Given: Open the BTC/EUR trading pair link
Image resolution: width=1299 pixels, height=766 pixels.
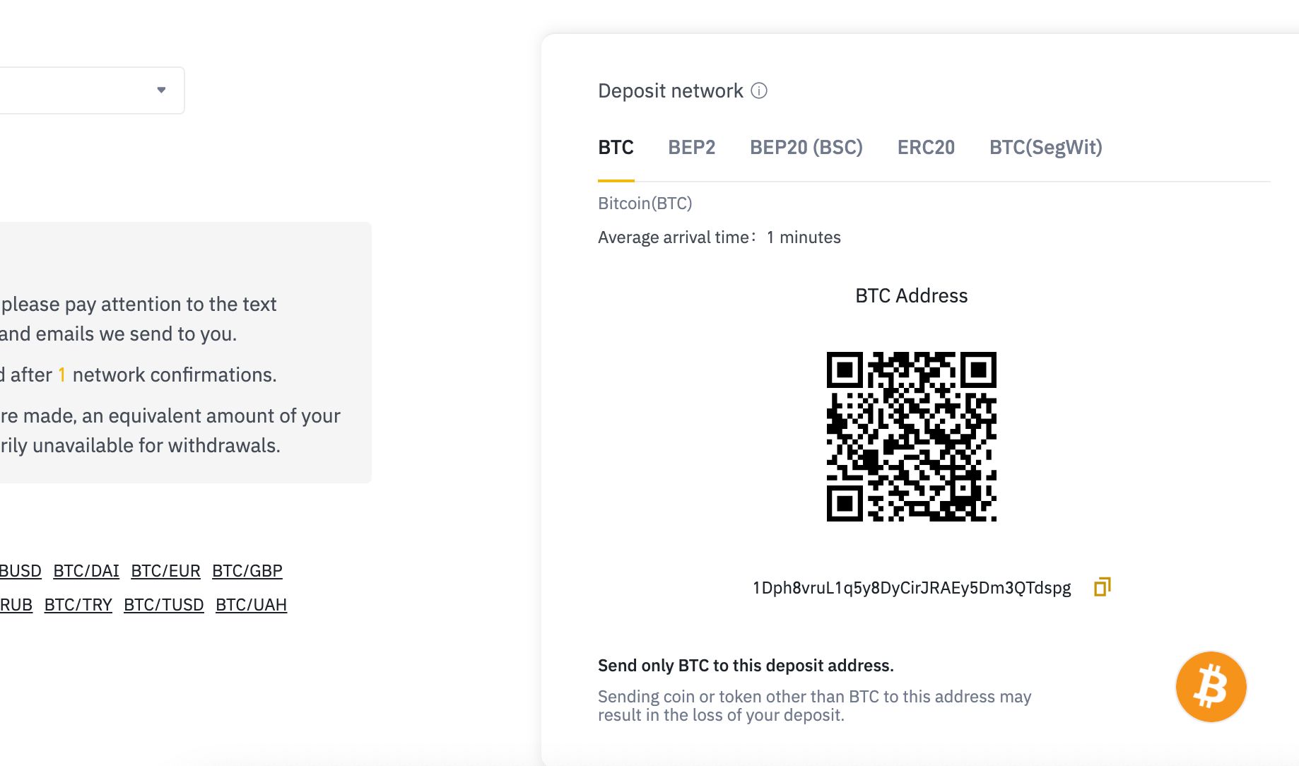Looking at the screenshot, I should pyautogui.click(x=165, y=570).
